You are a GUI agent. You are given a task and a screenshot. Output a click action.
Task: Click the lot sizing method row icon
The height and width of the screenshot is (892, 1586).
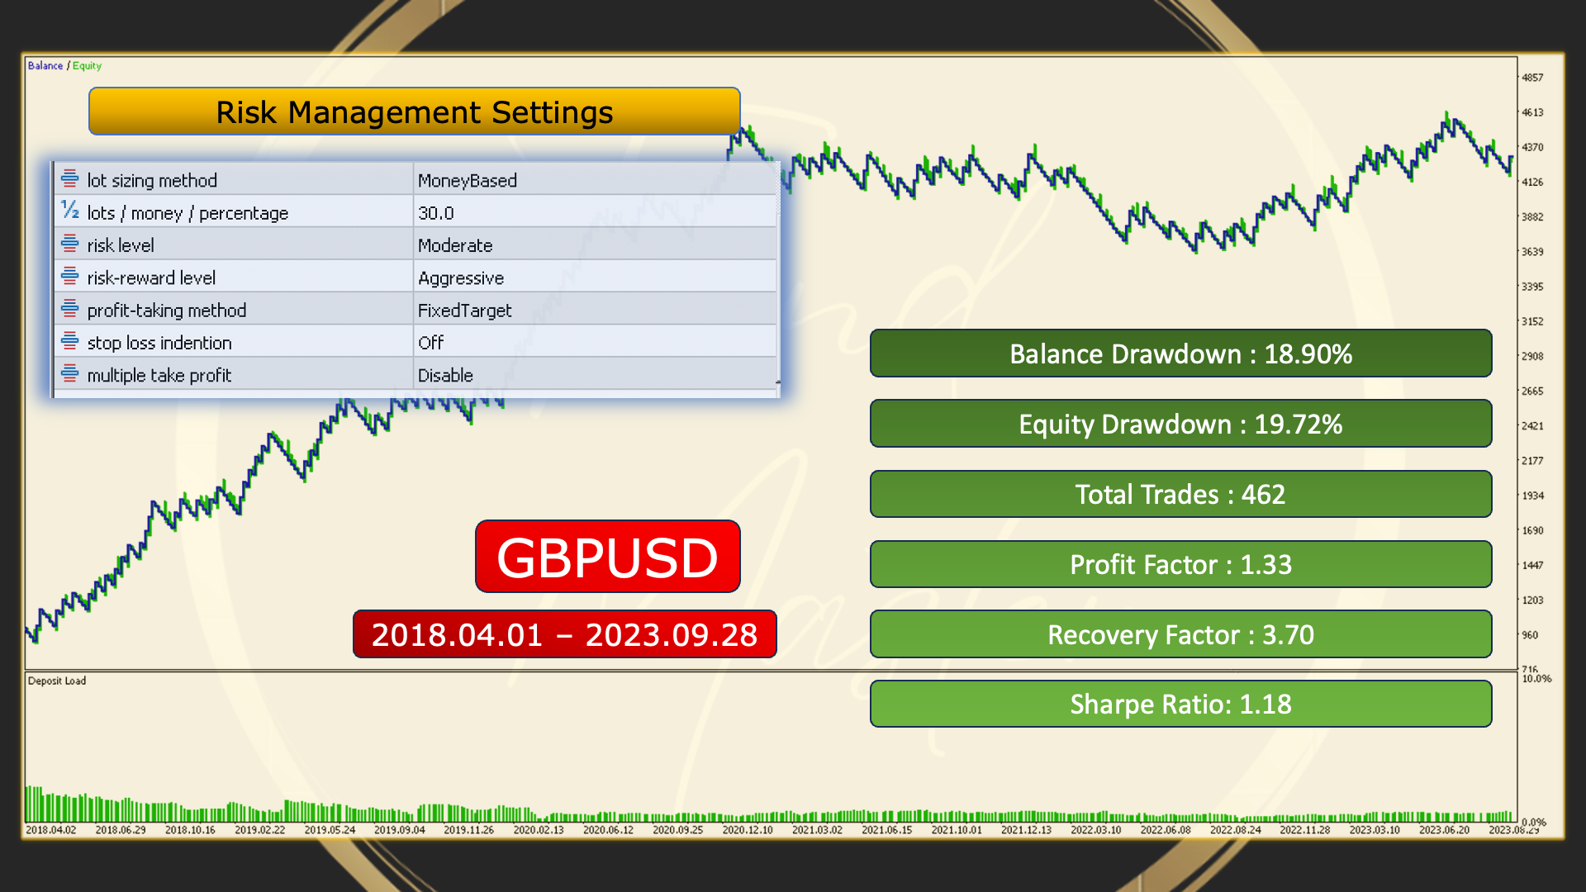tap(70, 179)
